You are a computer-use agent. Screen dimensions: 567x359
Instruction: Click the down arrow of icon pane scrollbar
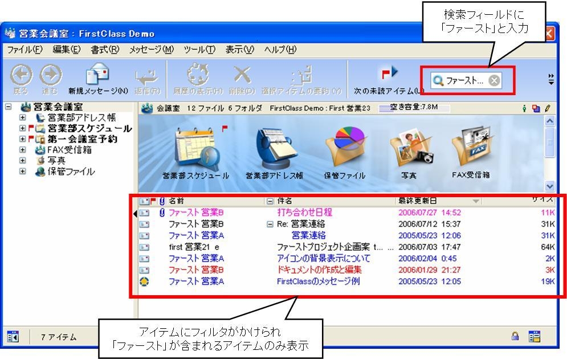click(550, 186)
